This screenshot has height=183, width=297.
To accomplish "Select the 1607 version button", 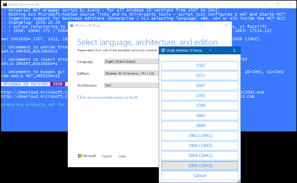I will coord(200,85).
